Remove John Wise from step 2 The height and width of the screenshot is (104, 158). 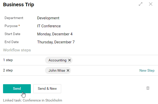[x=68, y=70]
